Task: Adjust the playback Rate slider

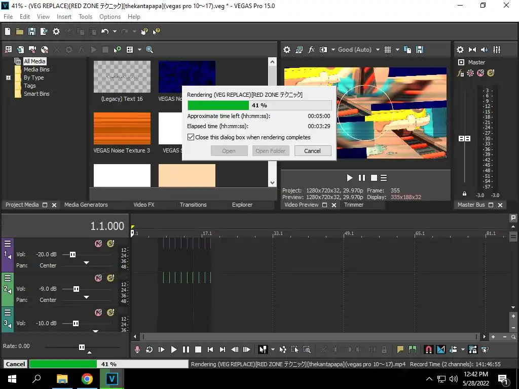Action: click(x=82, y=347)
